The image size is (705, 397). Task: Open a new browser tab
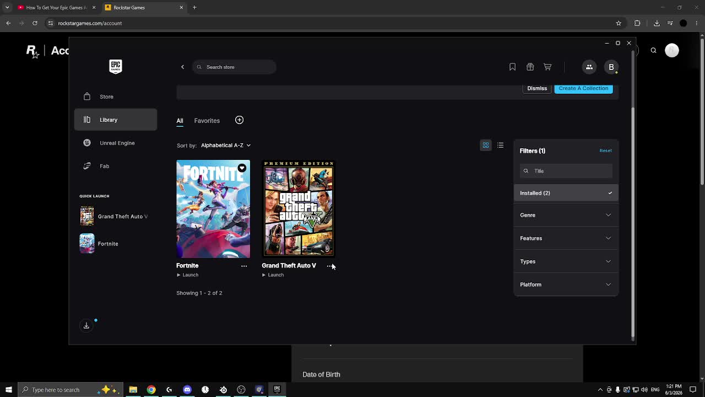[194, 8]
